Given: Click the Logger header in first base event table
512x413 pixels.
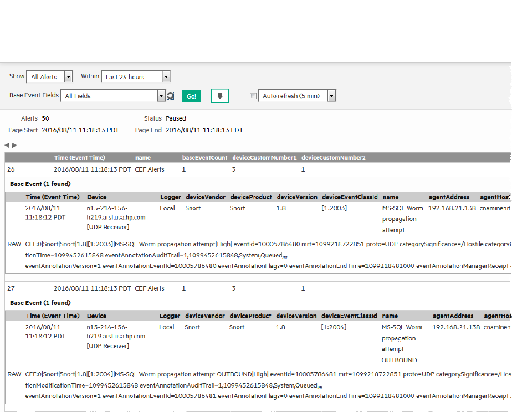Looking at the screenshot, I should 171,197.
